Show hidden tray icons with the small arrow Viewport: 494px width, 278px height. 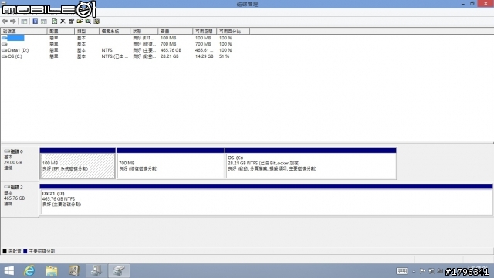414,271
